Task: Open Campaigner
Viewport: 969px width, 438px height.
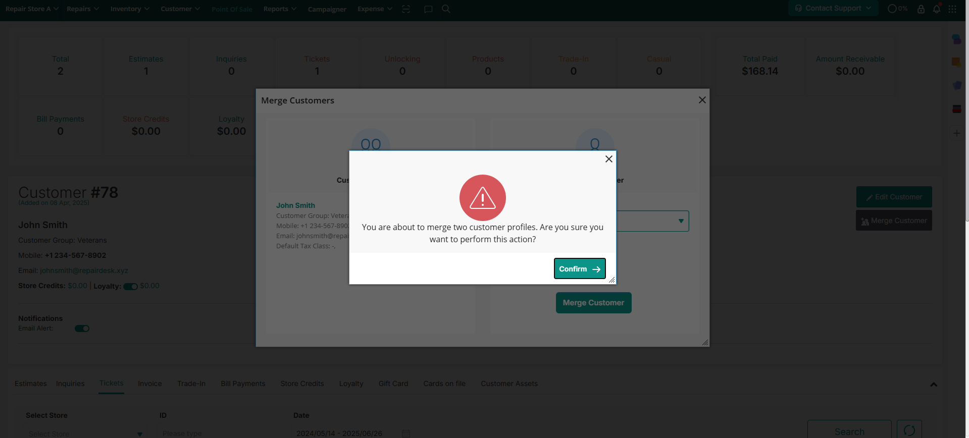Action: [327, 9]
